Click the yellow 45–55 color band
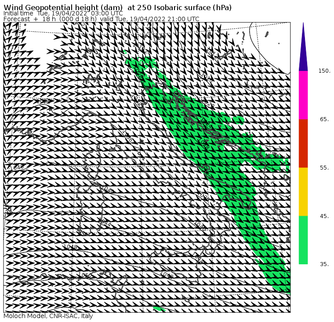This screenshot has width=334, height=322. point(303,192)
